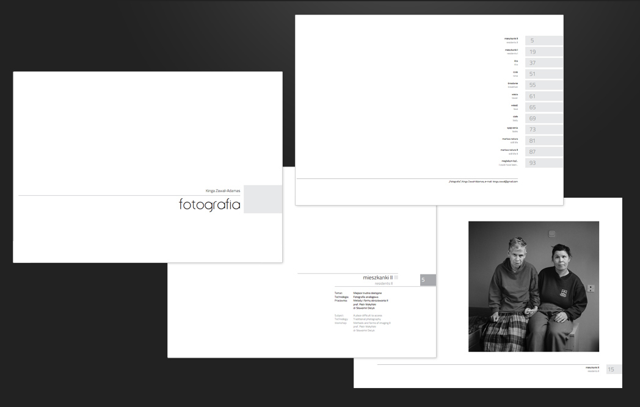Click the "love" label in the contents

coord(515,109)
